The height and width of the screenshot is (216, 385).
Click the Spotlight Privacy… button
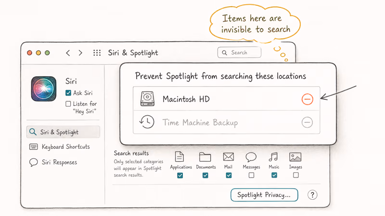click(264, 195)
